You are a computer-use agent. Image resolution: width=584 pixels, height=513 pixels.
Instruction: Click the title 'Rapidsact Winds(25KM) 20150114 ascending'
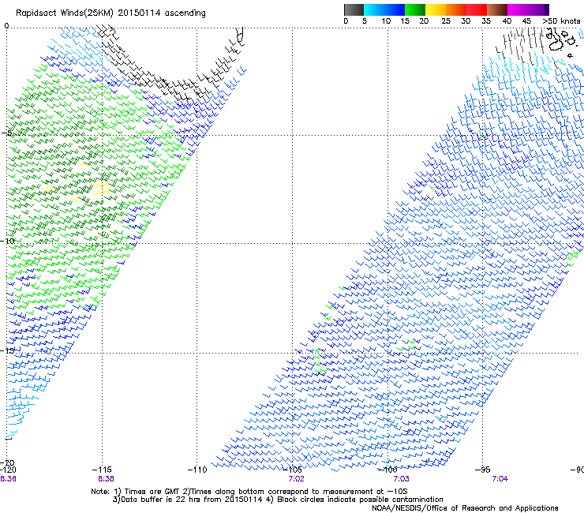(x=110, y=13)
